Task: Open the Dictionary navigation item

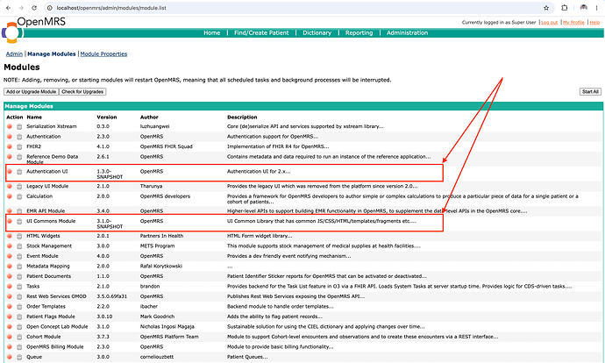Action: coord(317,32)
